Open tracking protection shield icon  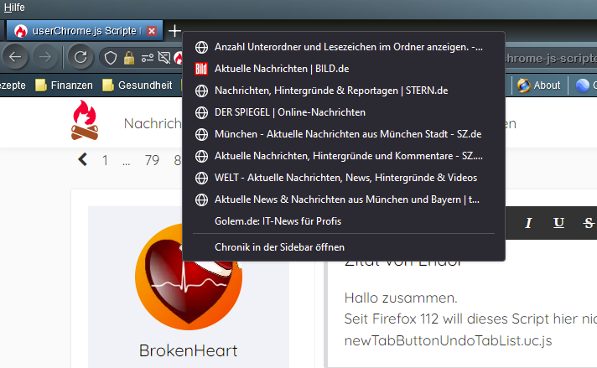[x=111, y=58]
